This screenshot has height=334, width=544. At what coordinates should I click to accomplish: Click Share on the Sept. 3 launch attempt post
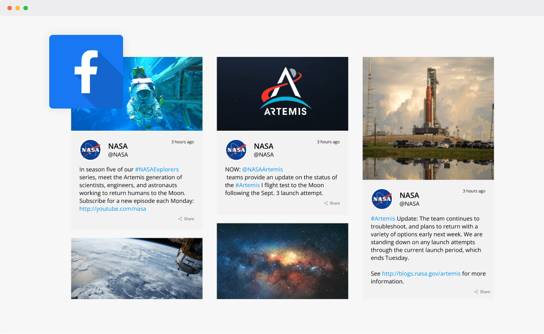[x=332, y=203]
